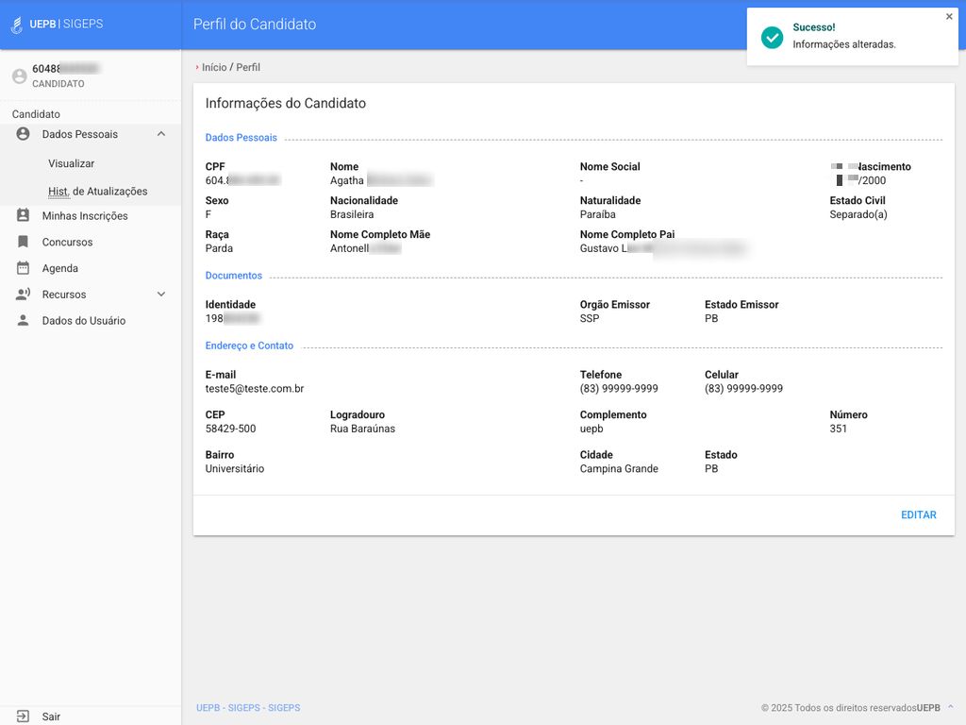Click the Logradouro value Rua Baraúnas
This screenshot has width=966, height=725.
363,429
